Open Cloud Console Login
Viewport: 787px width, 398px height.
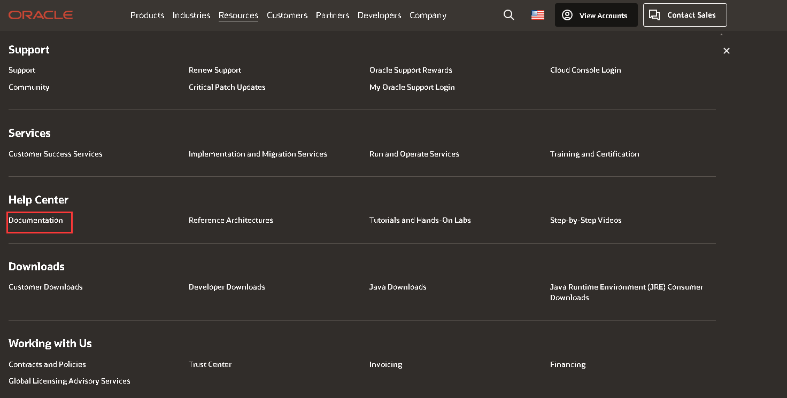[585, 70]
